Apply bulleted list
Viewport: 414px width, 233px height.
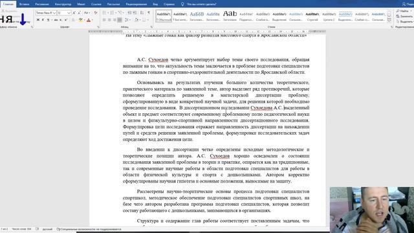104,13
